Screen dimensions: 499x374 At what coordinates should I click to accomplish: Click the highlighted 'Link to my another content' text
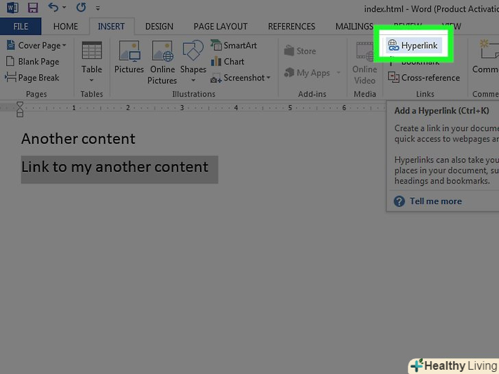point(115,167)
